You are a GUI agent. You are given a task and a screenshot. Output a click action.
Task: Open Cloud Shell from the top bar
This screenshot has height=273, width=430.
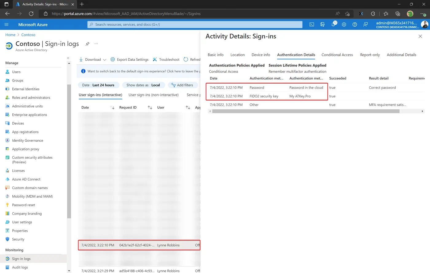312,25
